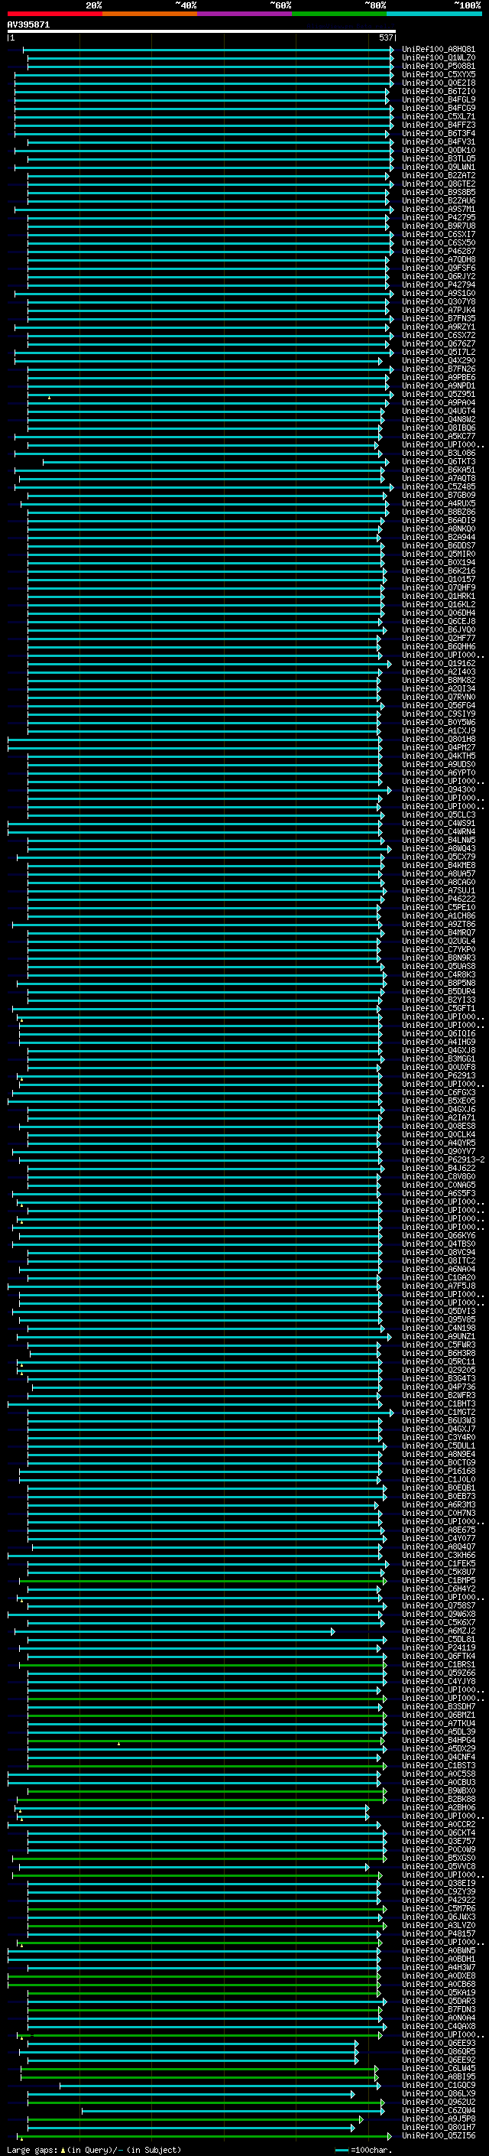
Task: Select hit UniRef100_A4IHG9
Action: click(439, 1042)
